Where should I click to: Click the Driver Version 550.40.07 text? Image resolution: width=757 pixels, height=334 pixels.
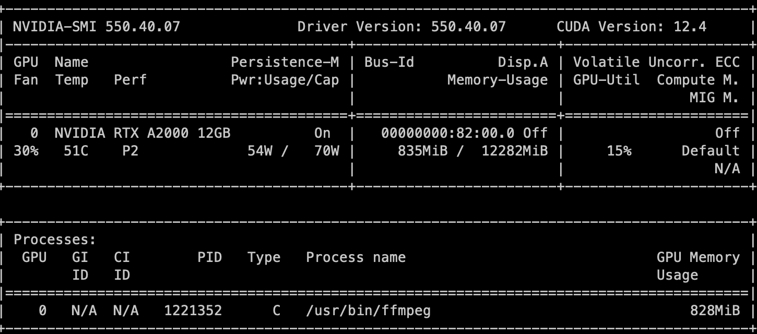point(401,27)
